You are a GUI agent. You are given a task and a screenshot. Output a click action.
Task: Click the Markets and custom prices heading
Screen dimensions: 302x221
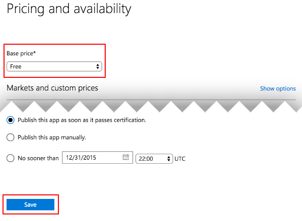click(52, 88)
